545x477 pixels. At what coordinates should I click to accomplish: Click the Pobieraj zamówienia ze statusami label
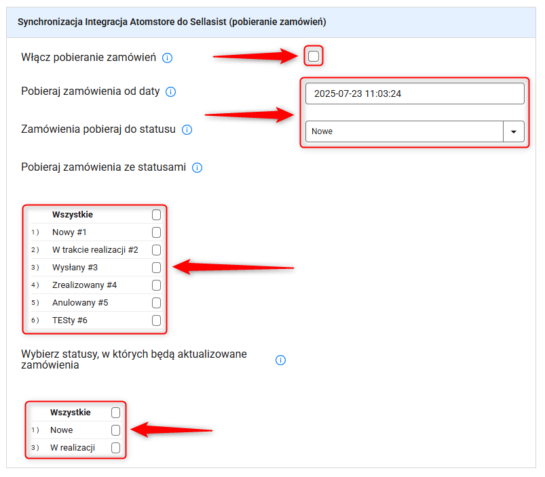point(104,167)
